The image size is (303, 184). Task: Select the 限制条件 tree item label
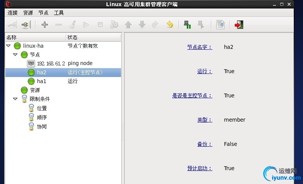40,99
